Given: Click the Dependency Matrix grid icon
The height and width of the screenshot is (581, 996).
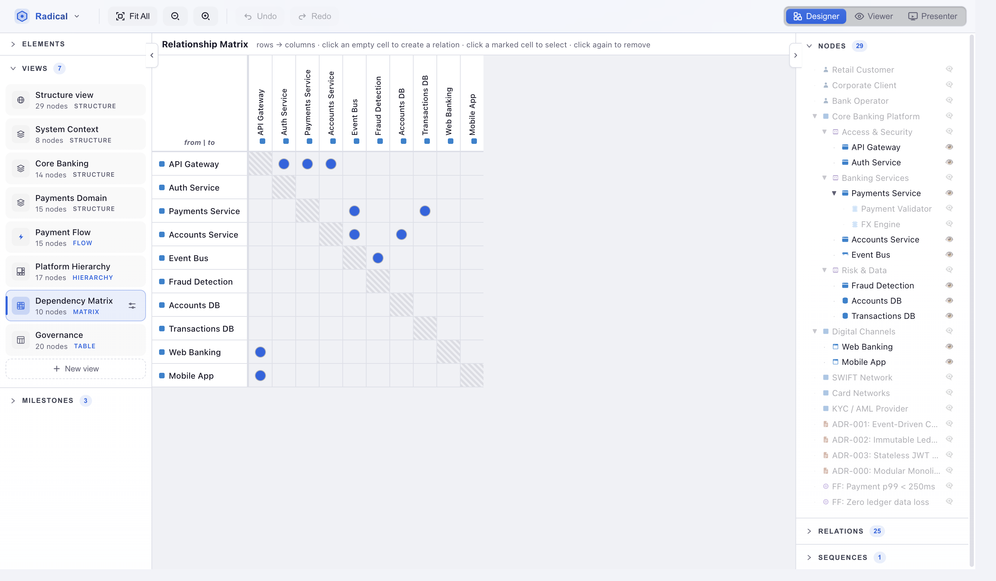Looking at the screenshot, I should click(x=20, y=306).
